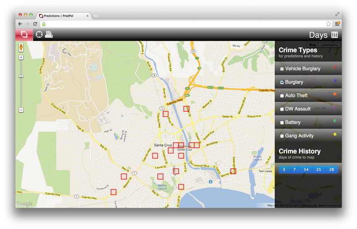Select 3 days of crime history

pyautogui.click(x=284, y=169)
